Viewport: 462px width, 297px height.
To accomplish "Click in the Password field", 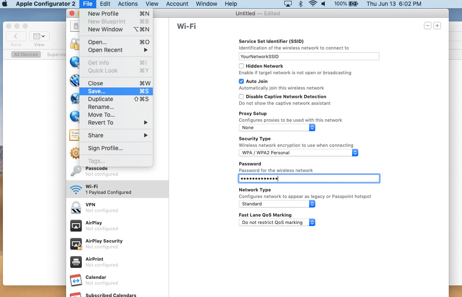I will point(309,179).
